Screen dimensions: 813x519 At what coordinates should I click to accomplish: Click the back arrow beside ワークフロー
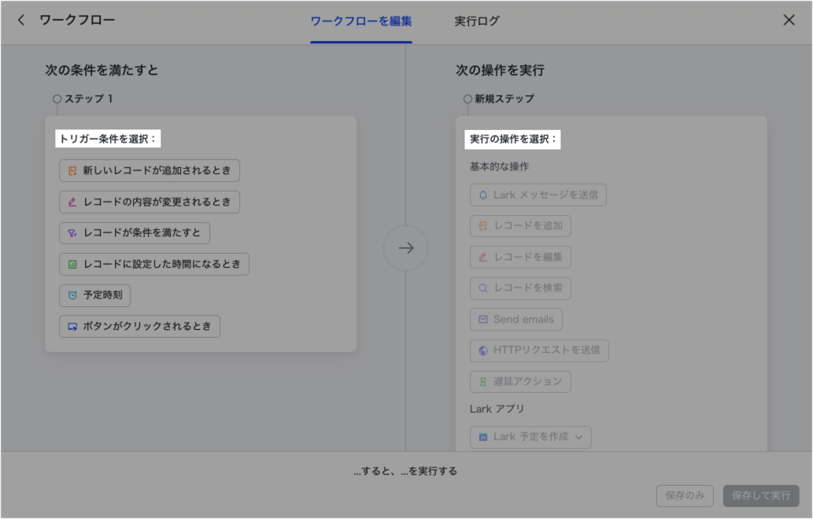click(x=21, y=20)
